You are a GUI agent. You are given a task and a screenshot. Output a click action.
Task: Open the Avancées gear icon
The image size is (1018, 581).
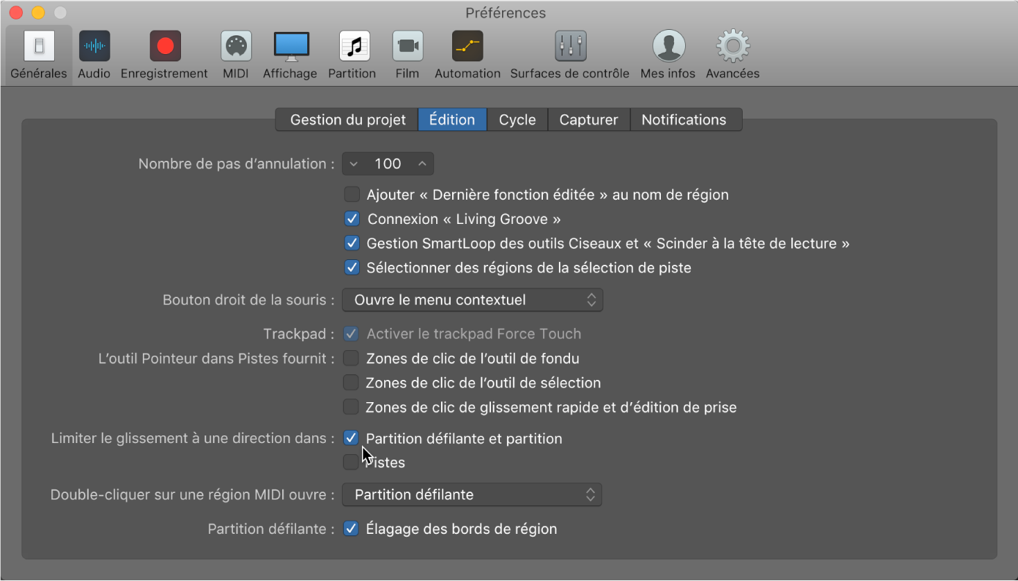732,47
